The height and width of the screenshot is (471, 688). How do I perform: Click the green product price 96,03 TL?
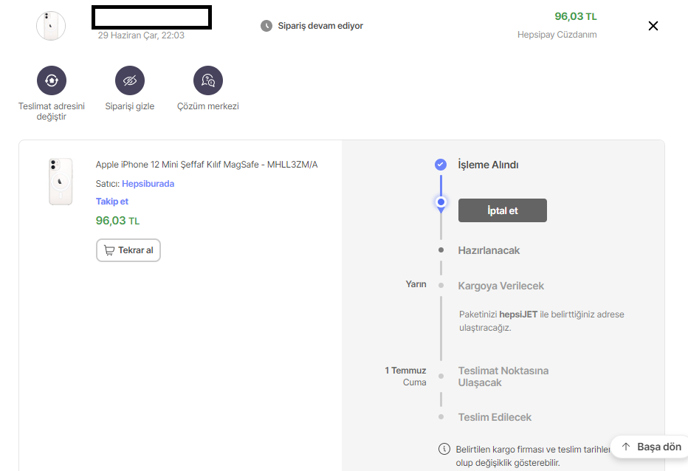coord(117,220)
